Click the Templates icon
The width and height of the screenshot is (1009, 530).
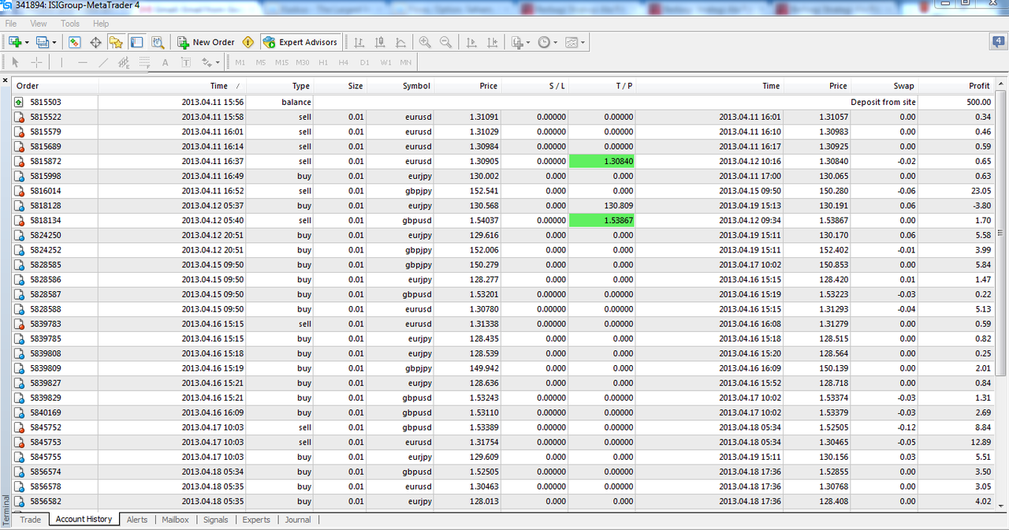pyautogui.click(x=572, y=43)
